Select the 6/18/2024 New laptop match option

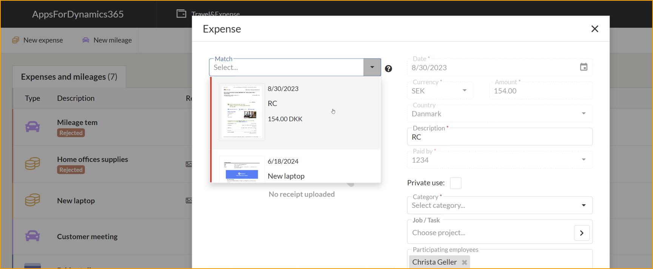296,166
